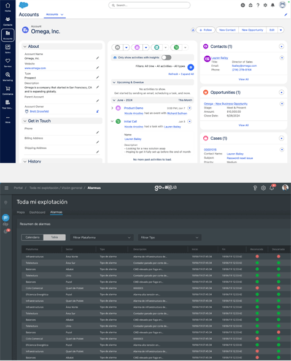Screen dimensions: 291x361
Task: Switch alarms view to Calendario
Action: tap(33, 237)
